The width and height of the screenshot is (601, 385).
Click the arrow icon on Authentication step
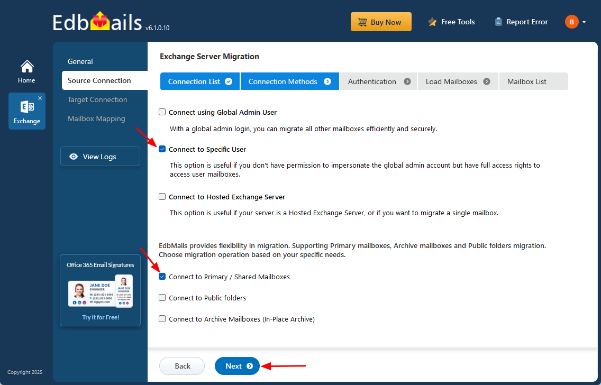click(407, 81)
